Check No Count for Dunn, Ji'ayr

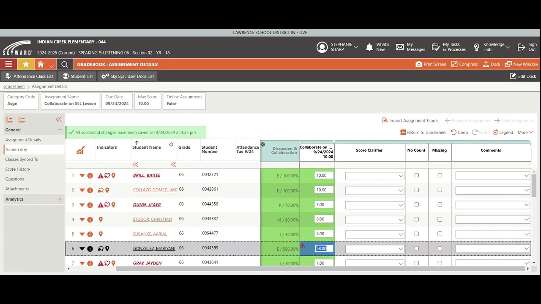click(x=416, y=204)
